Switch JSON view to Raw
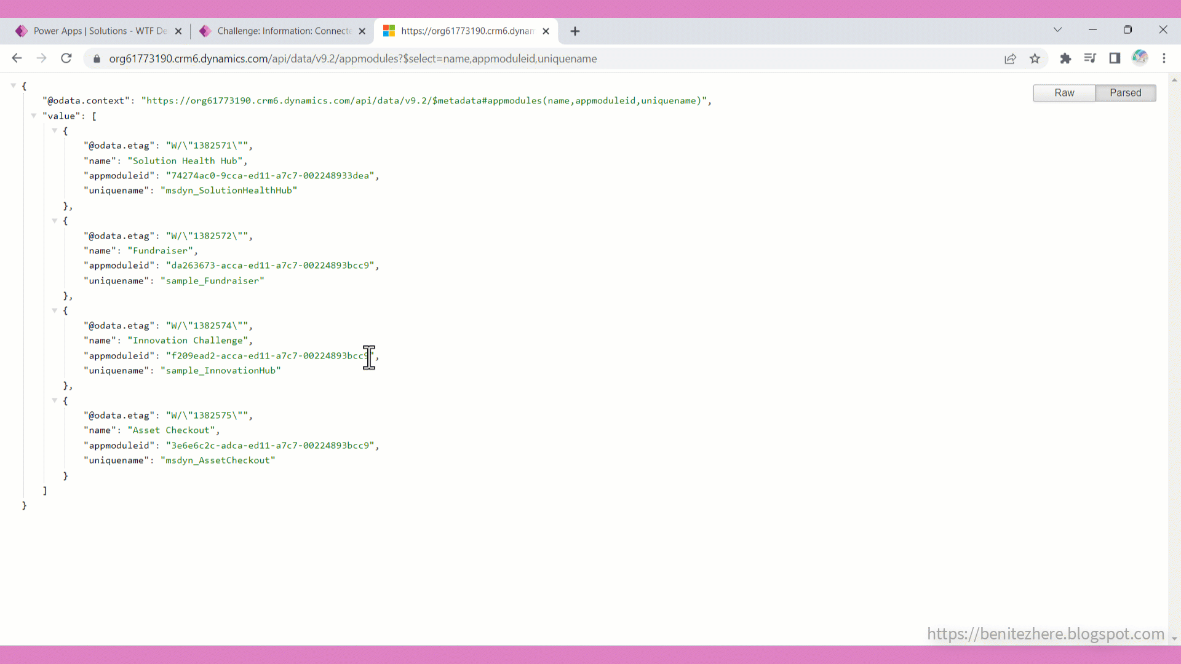Viewport: 1181px width, 664px height. point(1064,93)
